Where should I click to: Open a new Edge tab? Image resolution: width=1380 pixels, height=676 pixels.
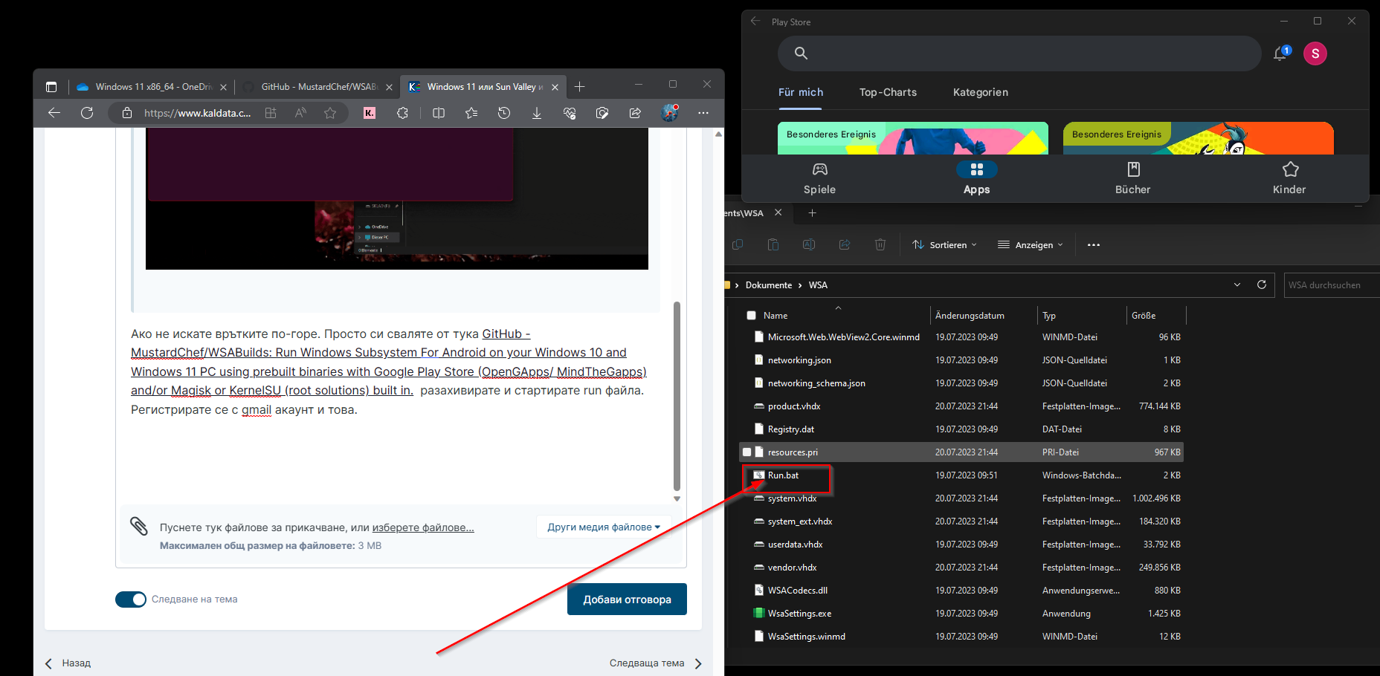580,87
